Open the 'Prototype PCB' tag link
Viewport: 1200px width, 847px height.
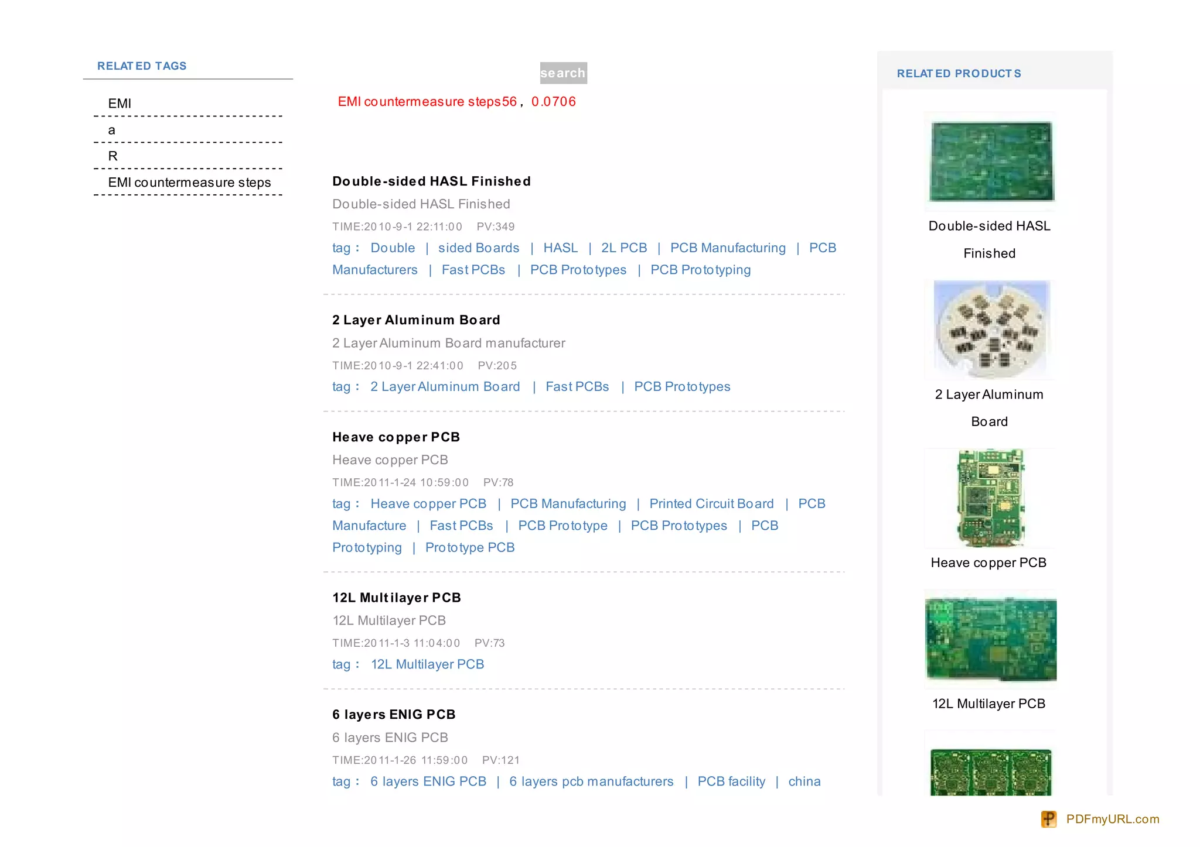click(470, 548)
